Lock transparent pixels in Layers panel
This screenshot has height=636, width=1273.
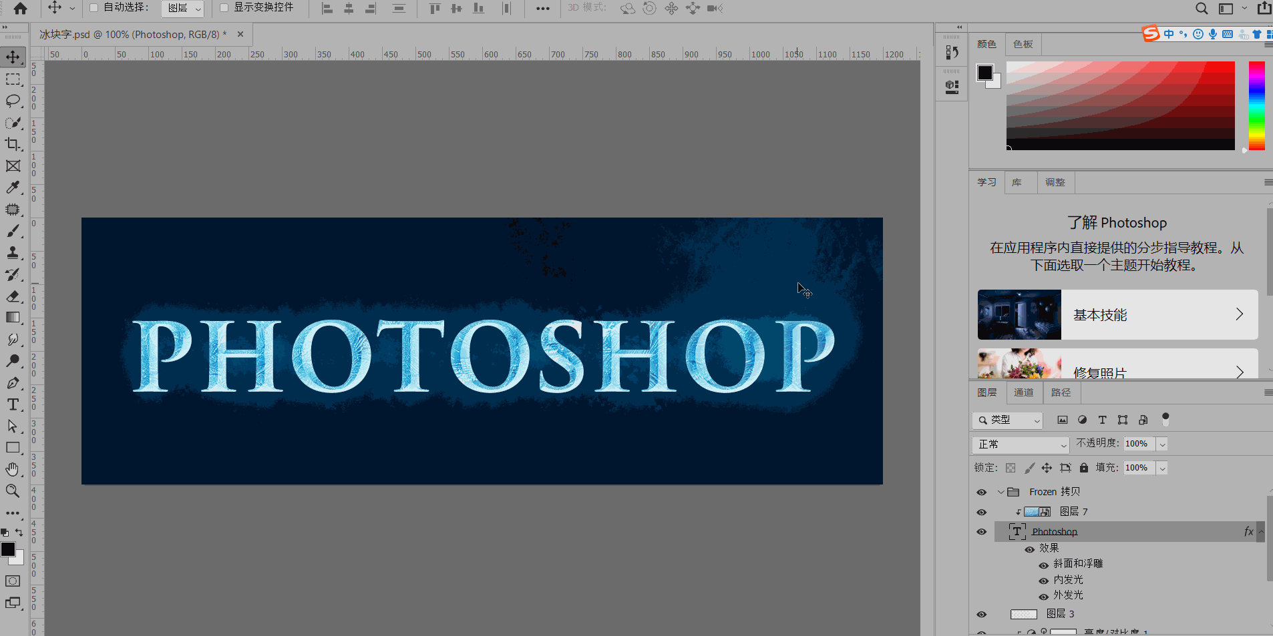[x=1011, y=468]
